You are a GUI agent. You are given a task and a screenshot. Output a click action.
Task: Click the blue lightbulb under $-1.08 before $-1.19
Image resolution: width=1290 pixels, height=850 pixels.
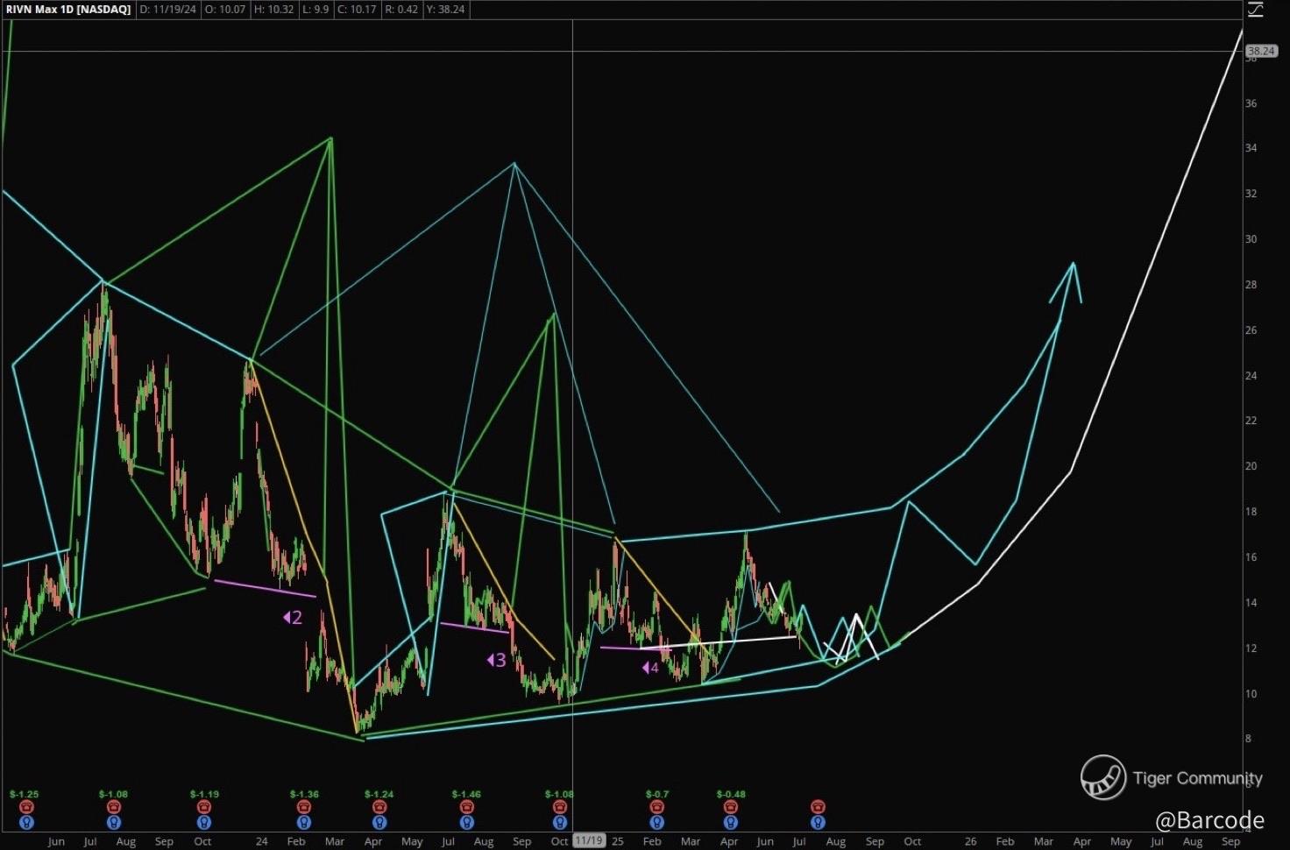tap(114, 823)
